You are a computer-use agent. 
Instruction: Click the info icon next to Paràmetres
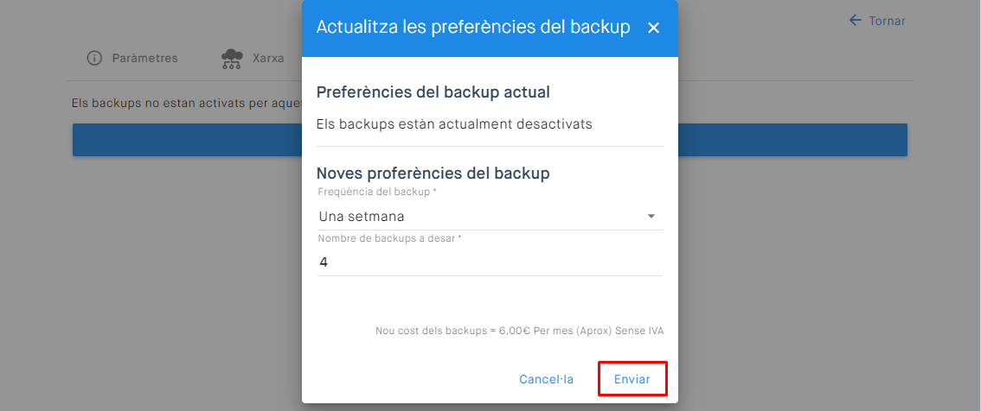(x=94, y=59)
